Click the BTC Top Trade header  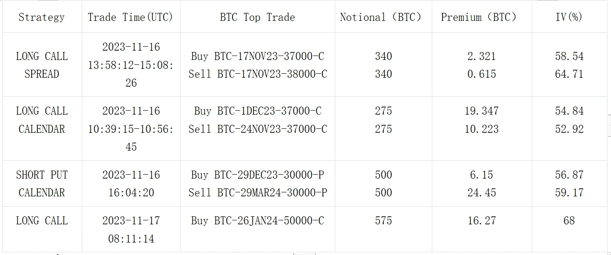pyautogui.click(x=257, y=17)
